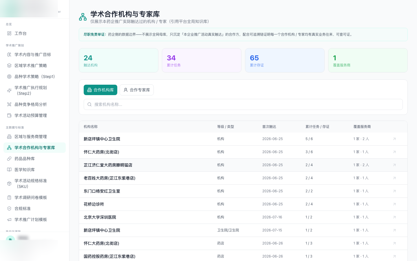Click 卫生院/卫生院 type cell

click(228, 230)
